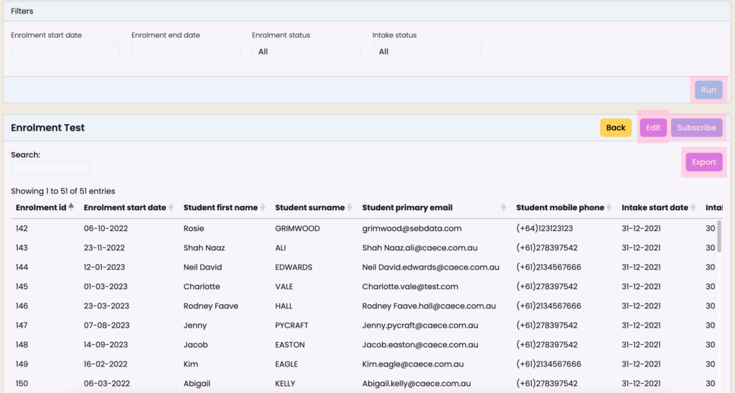Viewport: 735px width, 393px height.
Task: Click the Run button
Action: (708, 90)
